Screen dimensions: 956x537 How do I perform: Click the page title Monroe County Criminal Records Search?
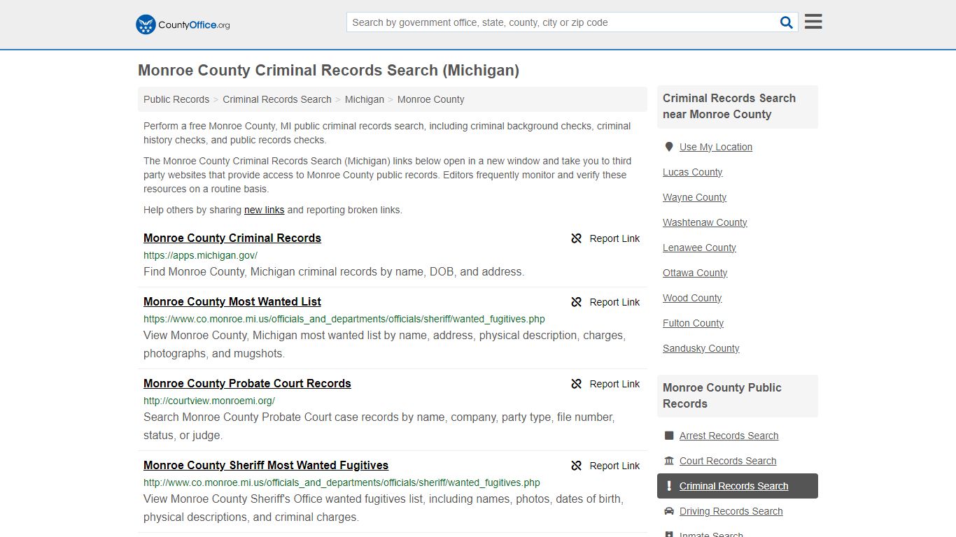[x=328, y=70]
